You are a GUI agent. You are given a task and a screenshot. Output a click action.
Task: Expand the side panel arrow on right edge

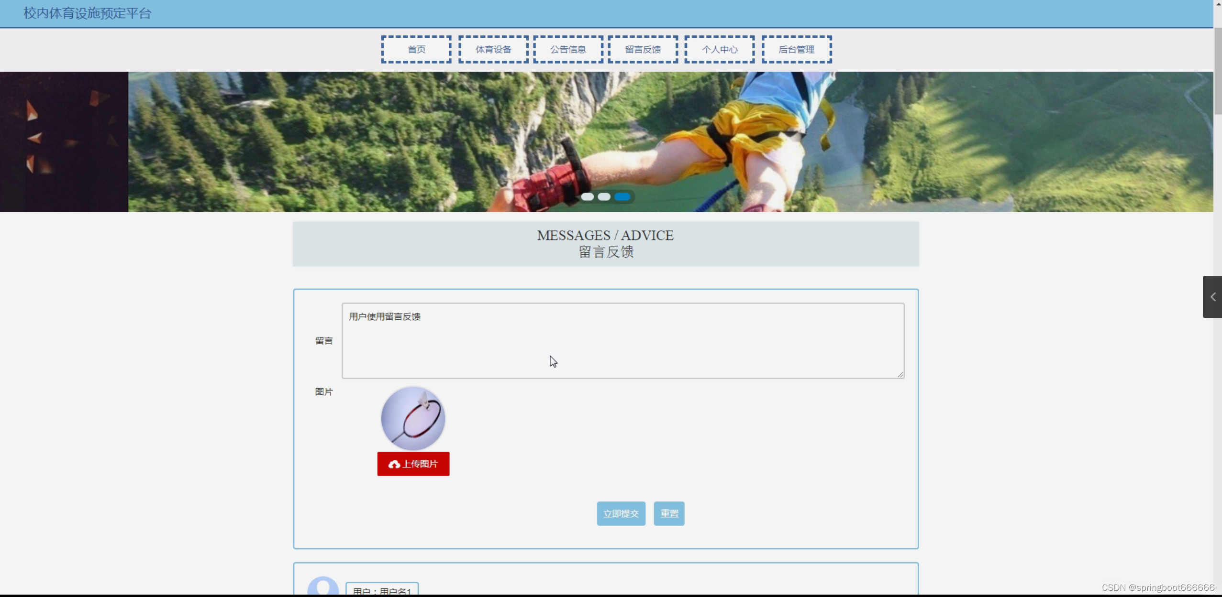(x=1212, y=297)
